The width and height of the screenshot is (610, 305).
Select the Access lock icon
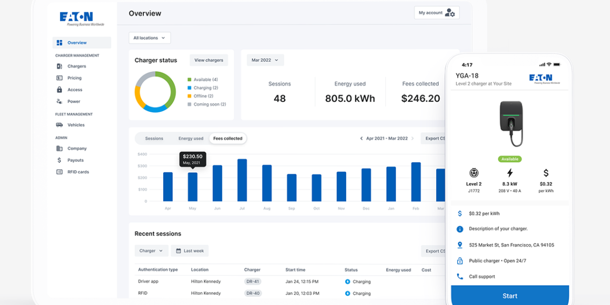pyautogui.click(x=59, y=90)
